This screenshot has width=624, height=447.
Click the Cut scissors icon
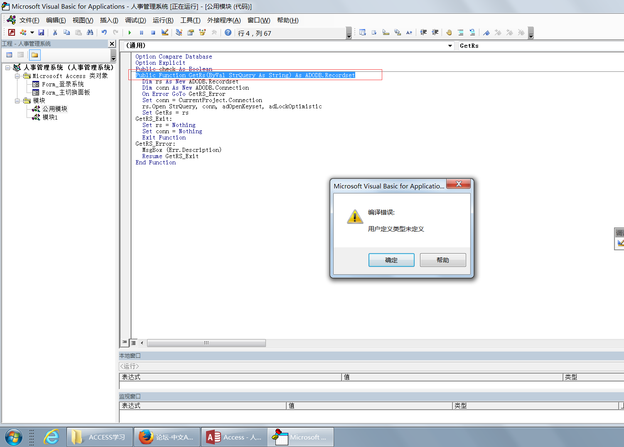tap(55, 32)
